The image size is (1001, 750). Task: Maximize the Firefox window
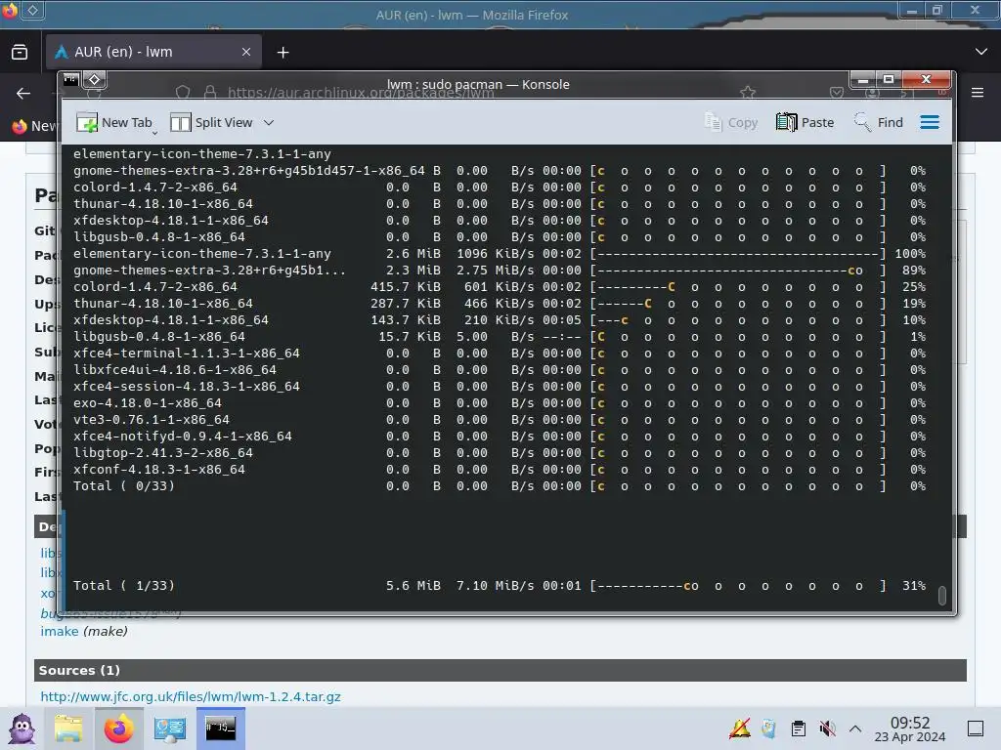(x=937, y=10)
